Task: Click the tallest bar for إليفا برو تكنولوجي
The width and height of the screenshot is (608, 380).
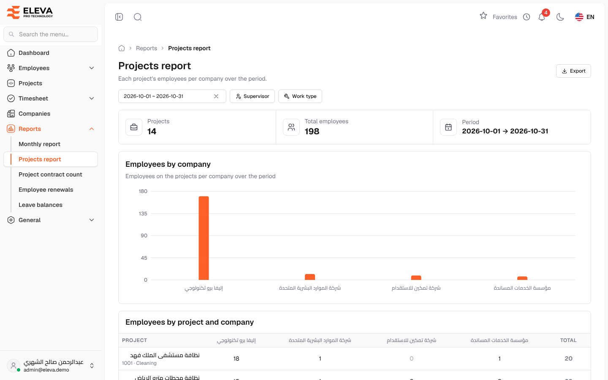Action: (x=204, y=238)
